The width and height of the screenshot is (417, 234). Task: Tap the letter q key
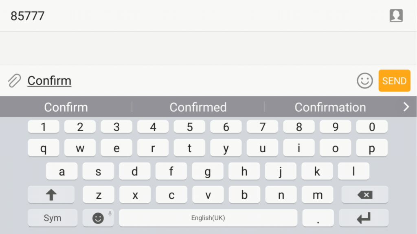click(43, 148)
